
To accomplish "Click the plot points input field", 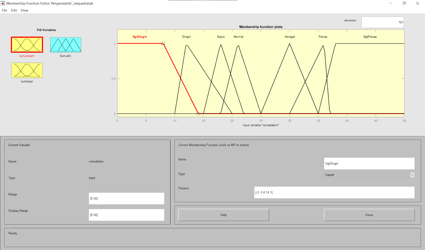I will pos(383,22).
